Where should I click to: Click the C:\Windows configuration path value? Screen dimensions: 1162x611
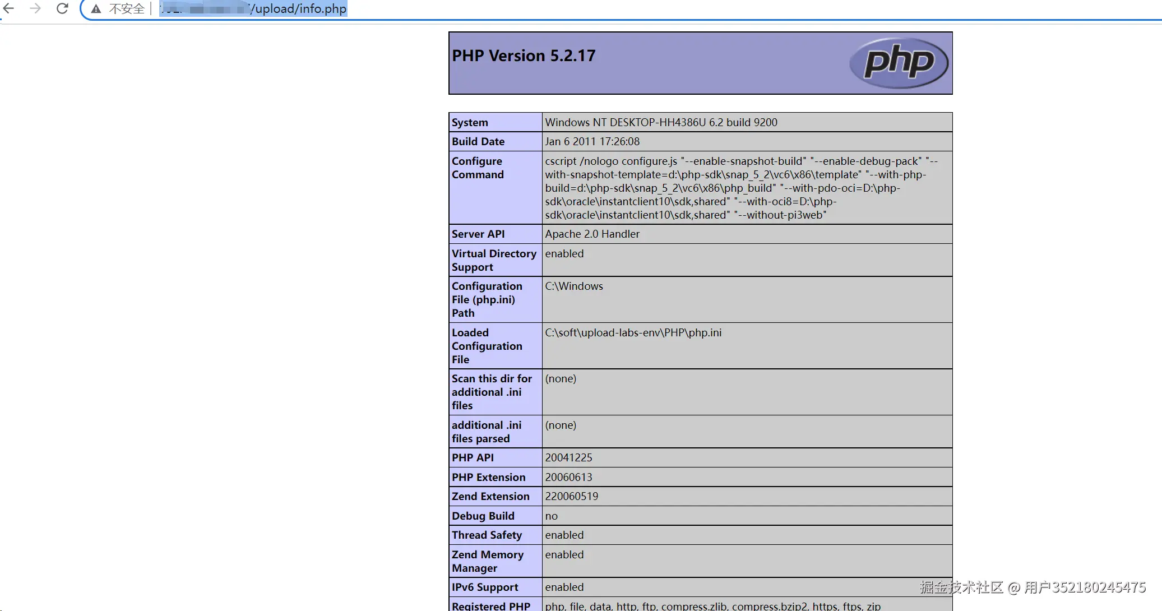tap(574, 286)
